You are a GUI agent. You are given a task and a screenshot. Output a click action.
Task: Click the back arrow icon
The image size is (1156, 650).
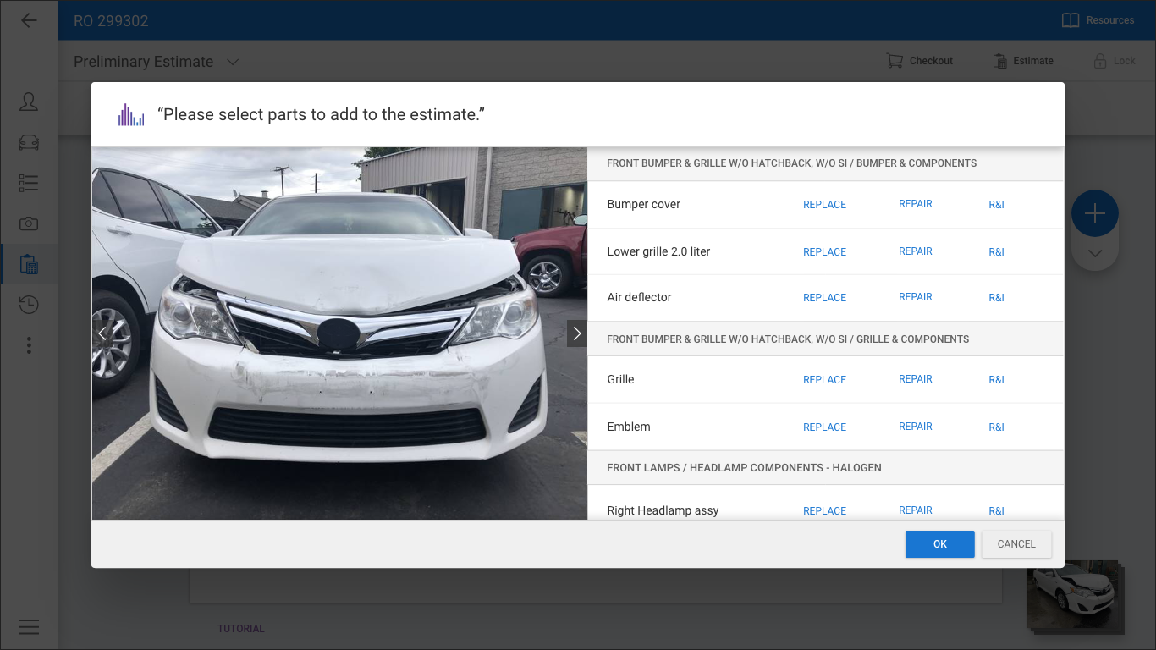coord(29,20)
